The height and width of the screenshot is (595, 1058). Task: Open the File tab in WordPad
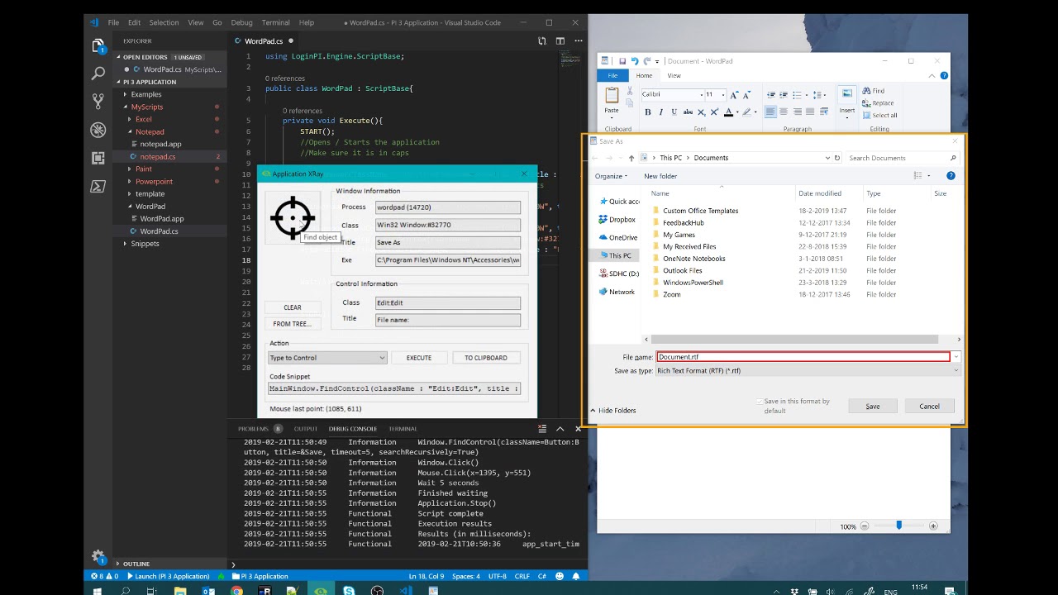(x=612, y=75)
